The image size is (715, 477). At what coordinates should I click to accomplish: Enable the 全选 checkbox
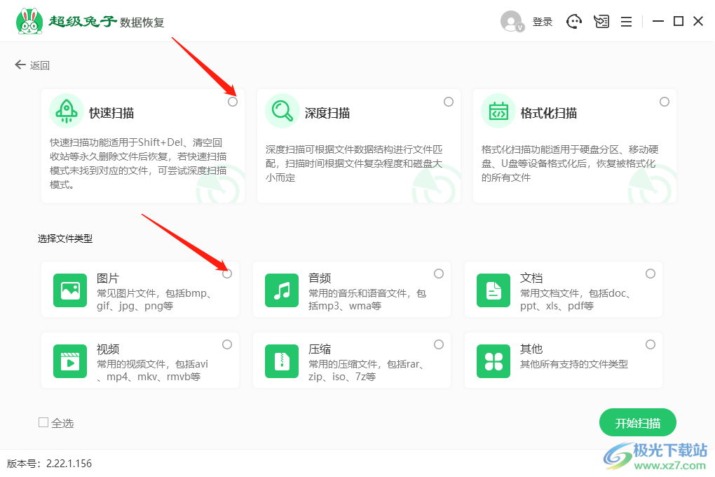pyautogui.click(x=43, y=423)
